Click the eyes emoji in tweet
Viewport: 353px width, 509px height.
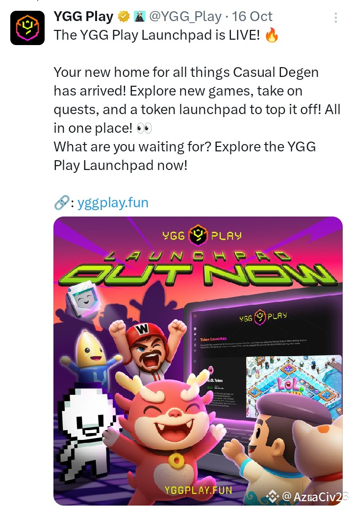pos(144,128)
